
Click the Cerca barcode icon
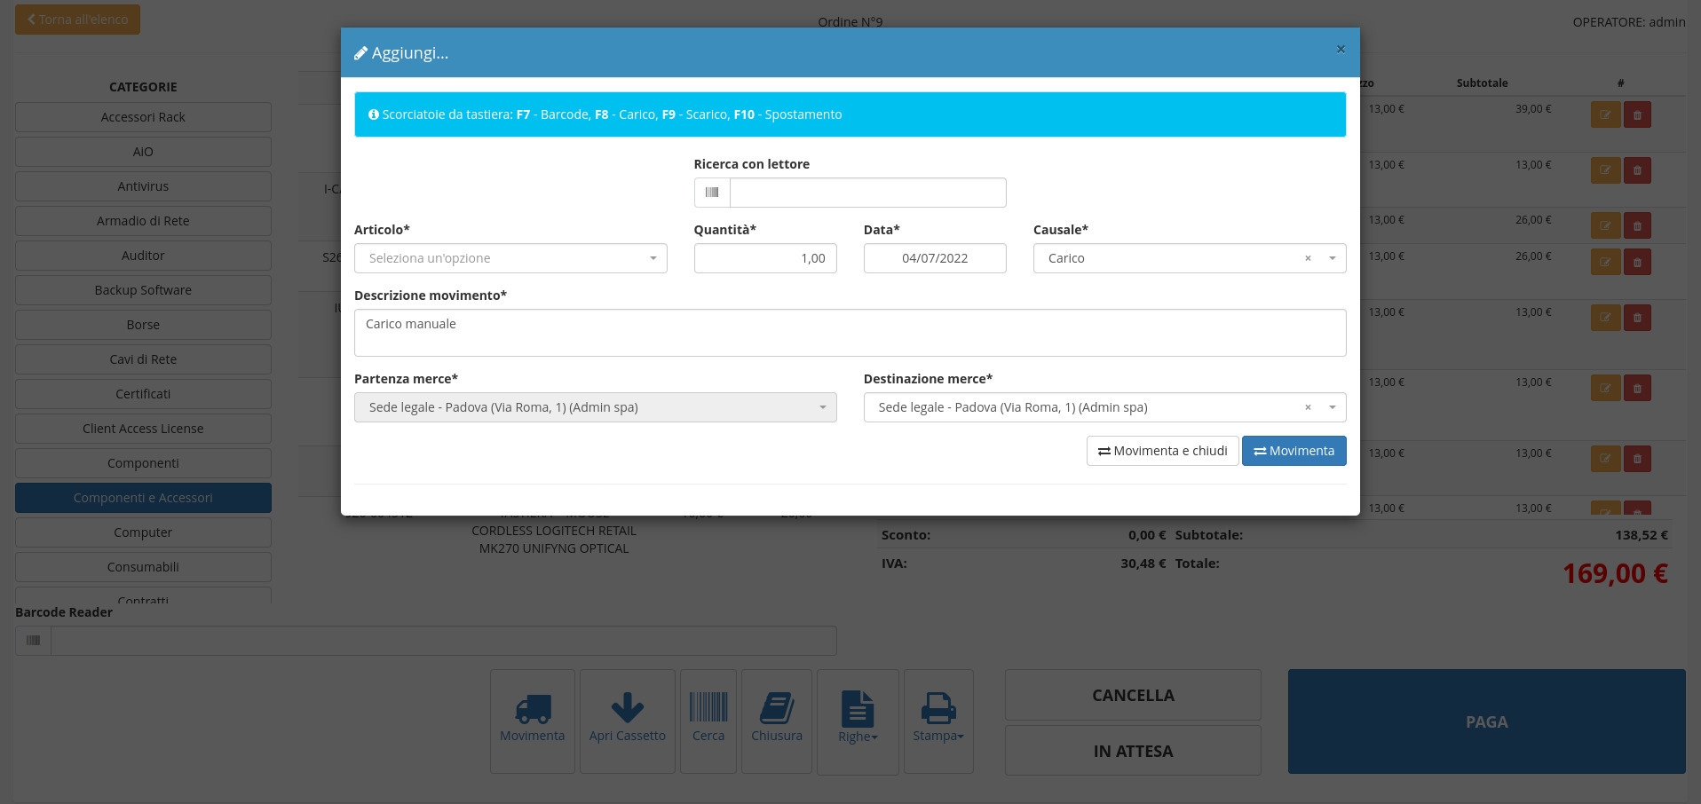tap(708, 708)
